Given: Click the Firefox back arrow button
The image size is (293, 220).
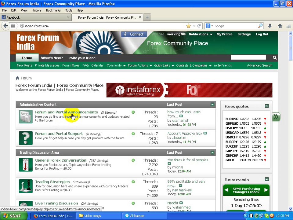Looking at the screenshot, I should (5, 26).
